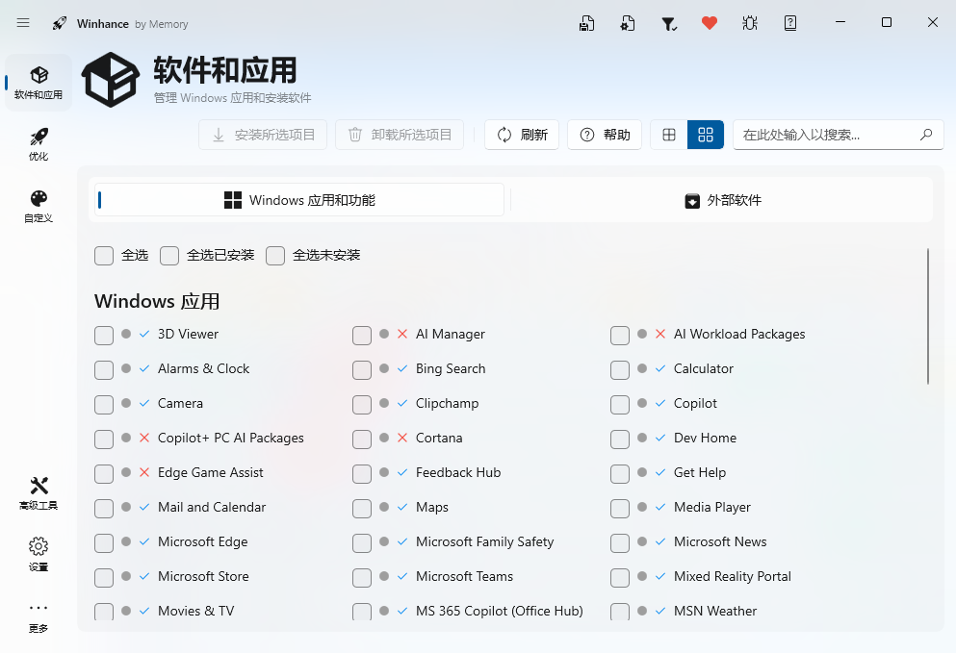
Task: Click the Copilot+ PC AI Packages label
Action: click(230, 438)
